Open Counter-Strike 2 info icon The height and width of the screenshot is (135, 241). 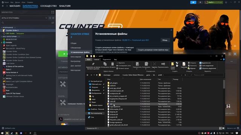230,54
